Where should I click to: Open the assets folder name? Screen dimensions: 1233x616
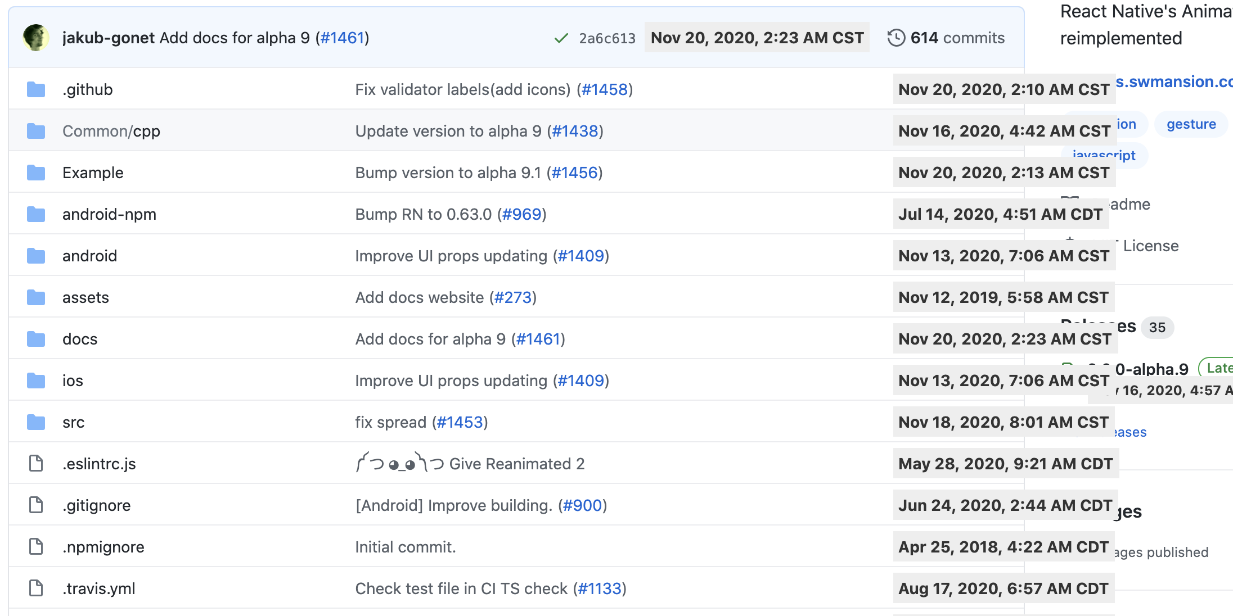tap(85, 297)
